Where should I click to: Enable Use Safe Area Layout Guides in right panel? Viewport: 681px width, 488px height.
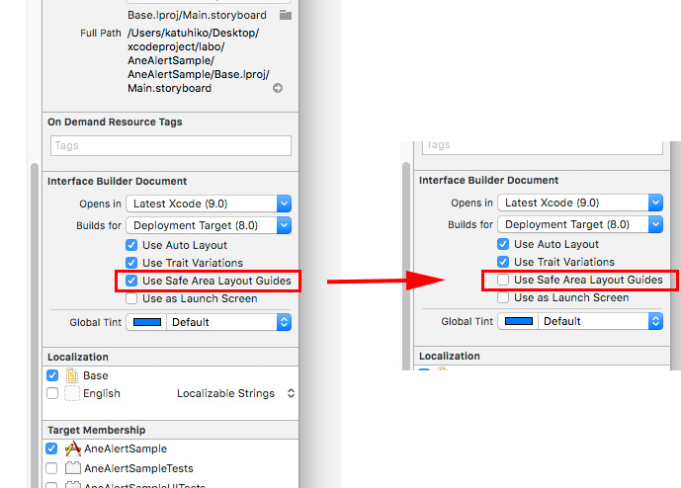tap(503, 280)
